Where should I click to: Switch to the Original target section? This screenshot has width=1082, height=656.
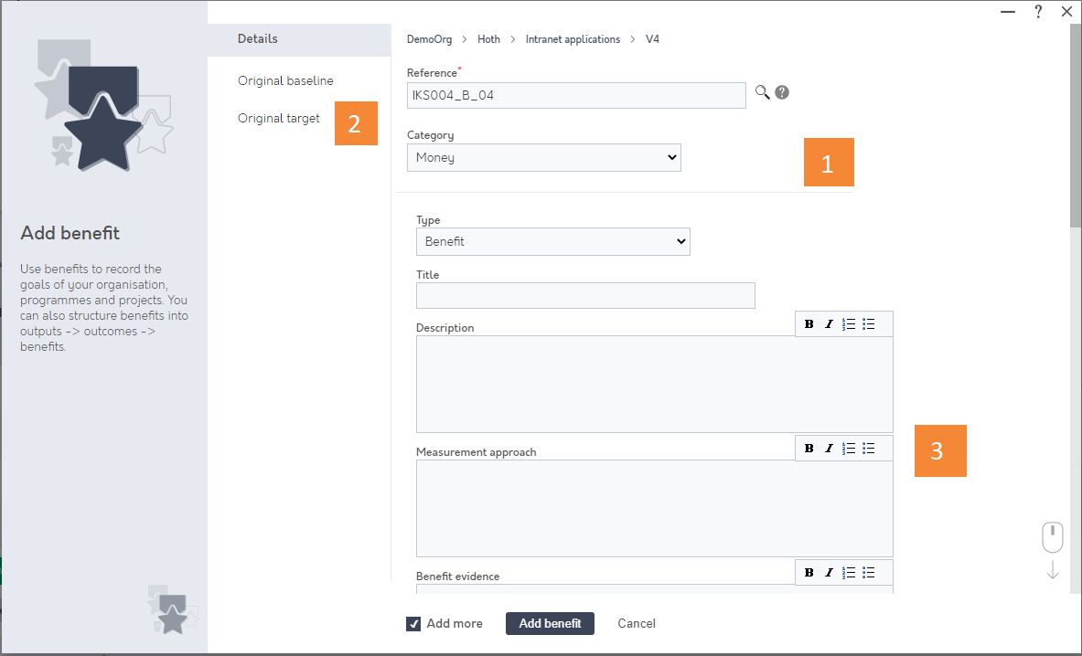(x=278, y=118)
